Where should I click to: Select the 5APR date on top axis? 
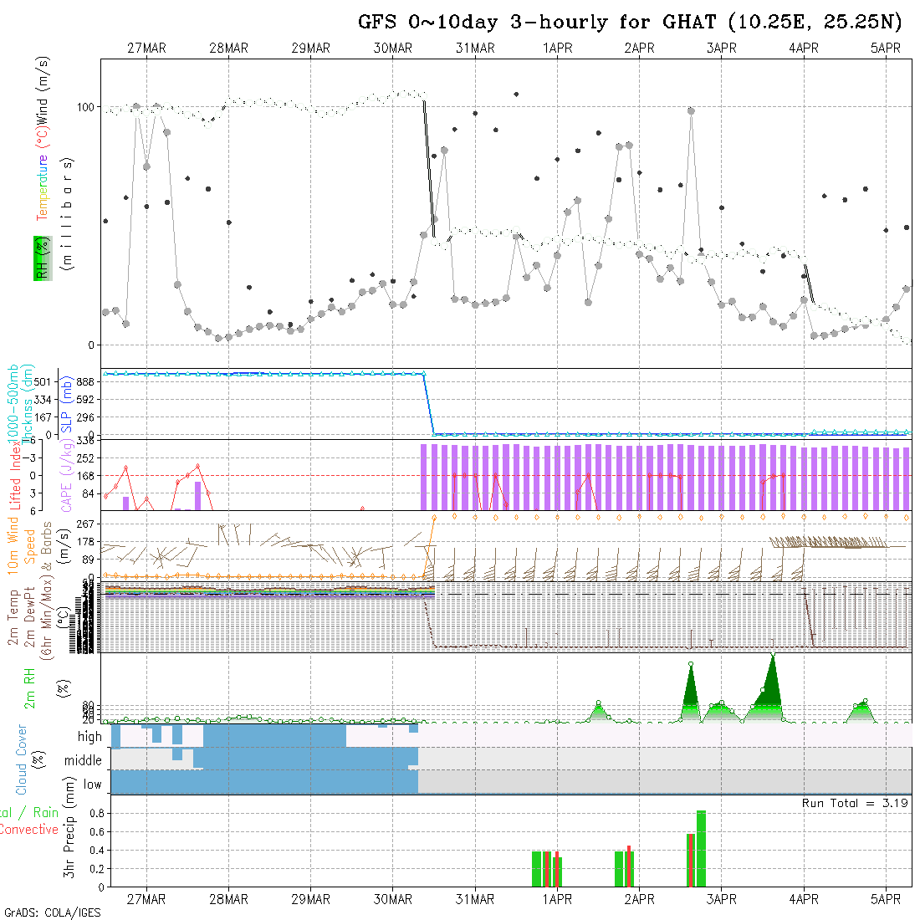tap(885, 49)
